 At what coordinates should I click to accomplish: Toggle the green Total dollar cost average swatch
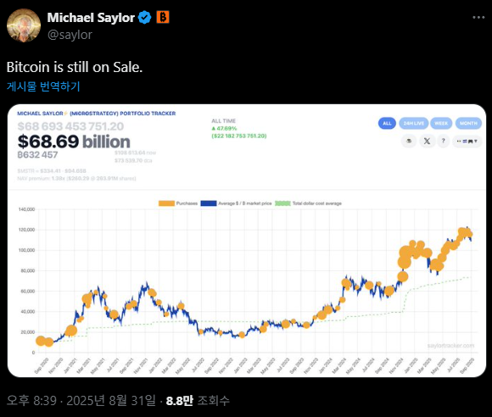[x=282, y=203]
